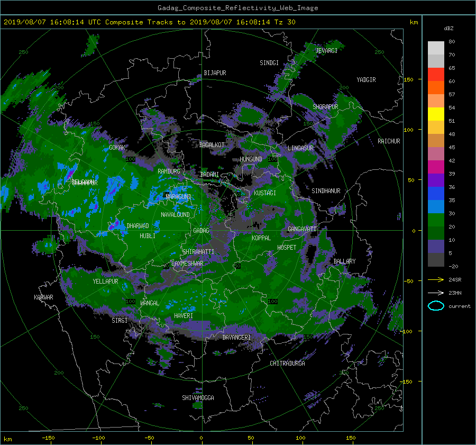Click the 100 tick on bottom axis
This screenshot has height=445, width=476.
(300, 438)
